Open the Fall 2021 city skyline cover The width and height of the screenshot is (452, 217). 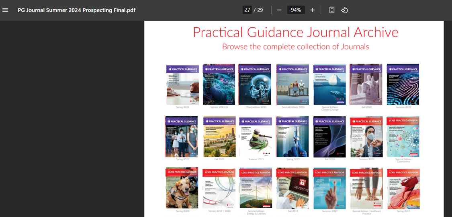click(219, 137)
